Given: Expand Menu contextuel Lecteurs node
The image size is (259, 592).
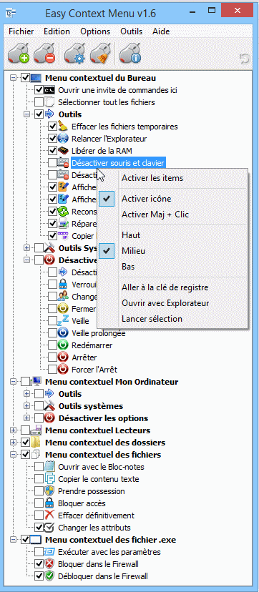Looking at the screenshot, I should tap(13, 430).
